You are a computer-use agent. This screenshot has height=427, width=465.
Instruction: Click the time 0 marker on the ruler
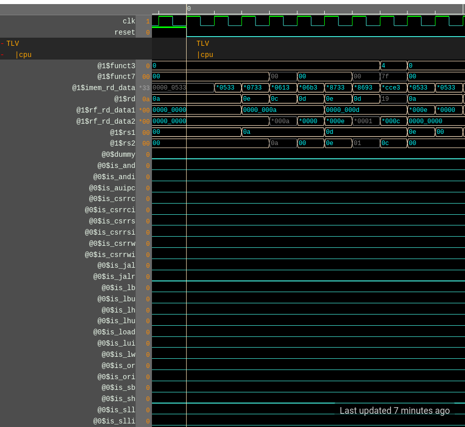[x=189, y=9]
